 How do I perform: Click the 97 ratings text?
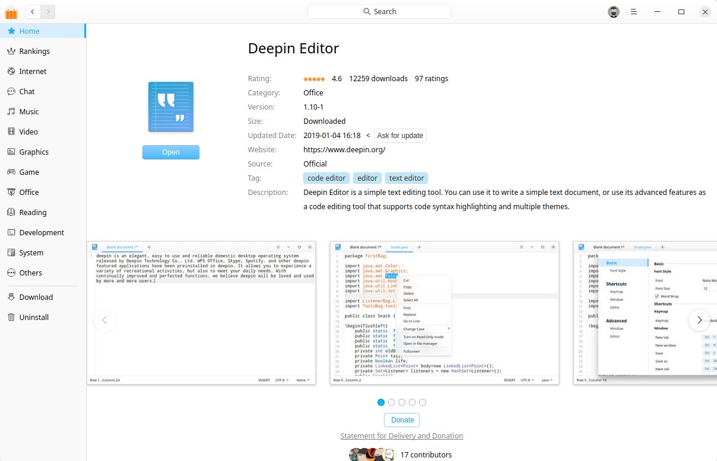coord(432,78)
